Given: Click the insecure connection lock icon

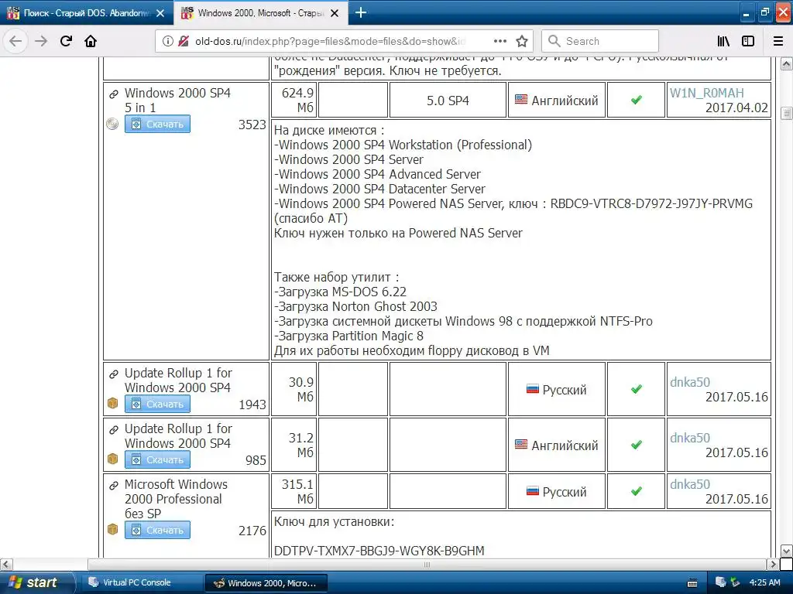Looking at the screenshot, I should pos(184,41).
